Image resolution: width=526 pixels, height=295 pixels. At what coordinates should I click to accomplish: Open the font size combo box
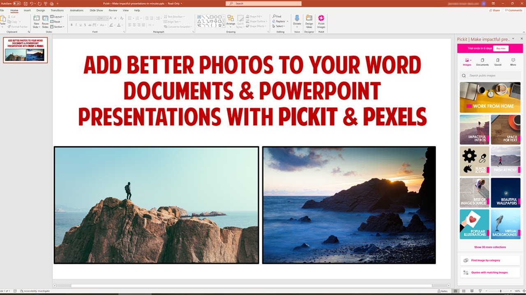coord(103,18)
